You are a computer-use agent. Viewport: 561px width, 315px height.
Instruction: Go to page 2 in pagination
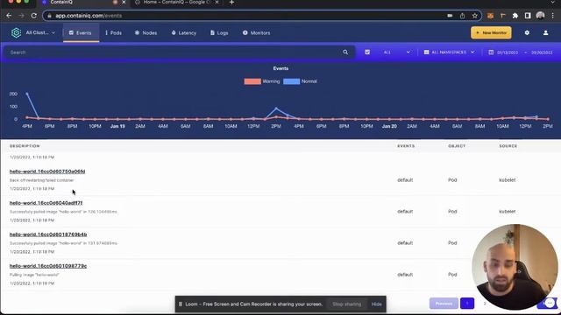(x=485, y=304)
